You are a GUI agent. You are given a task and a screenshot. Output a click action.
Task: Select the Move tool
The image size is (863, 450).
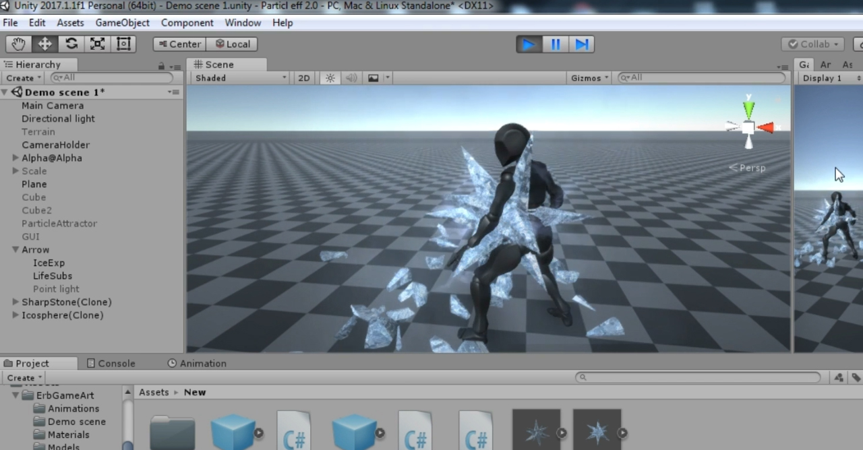[x=44, y=44]
